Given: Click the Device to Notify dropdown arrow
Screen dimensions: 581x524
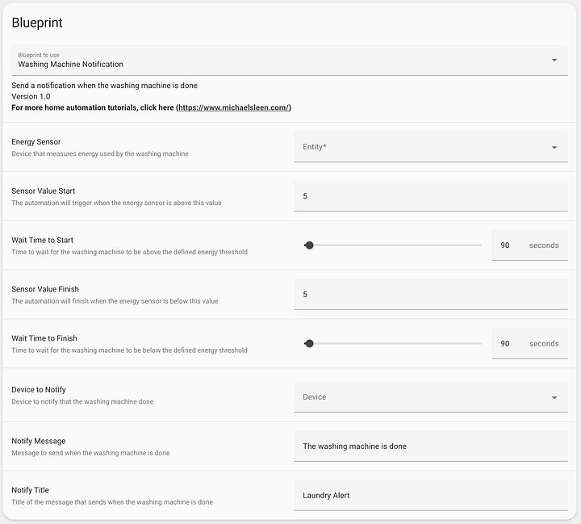Looking at the screenshot, I should pyautogui.click(x=554, y=397).
